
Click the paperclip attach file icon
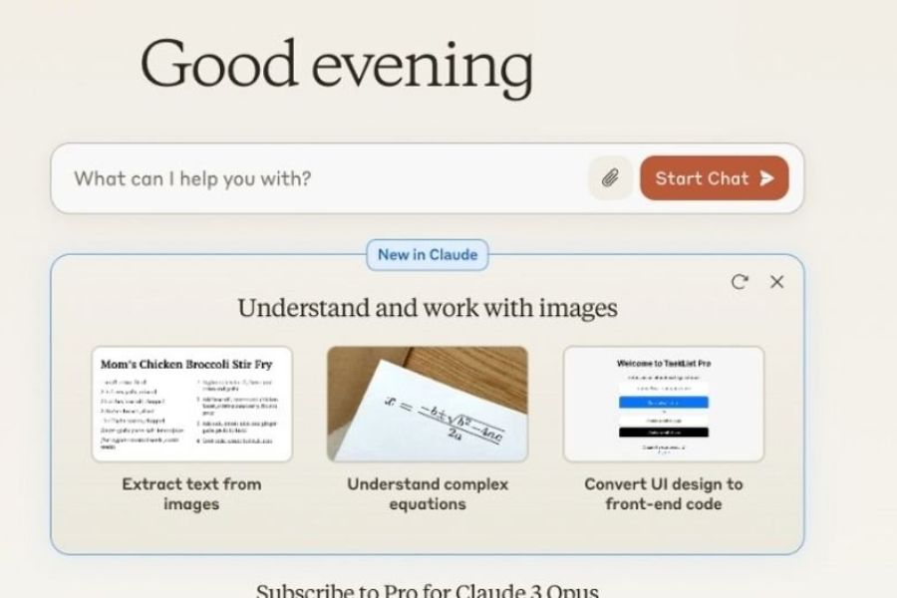pos(610,178)
